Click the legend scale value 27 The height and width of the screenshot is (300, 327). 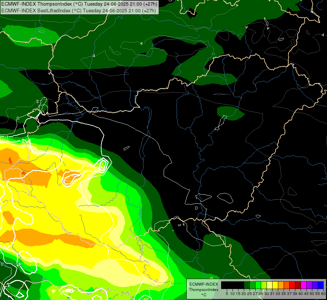click(255, 294)
